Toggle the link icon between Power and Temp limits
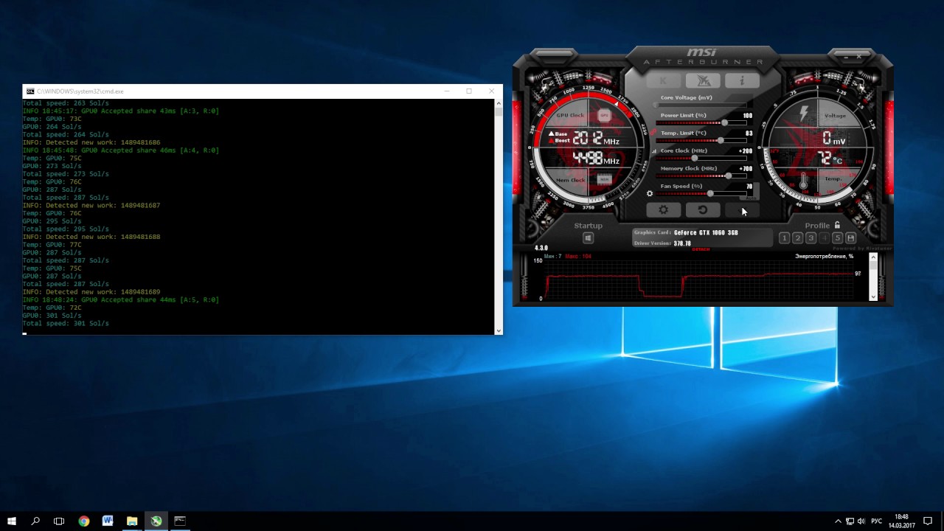Screen dimensions: 944x531 pos(654,132)
